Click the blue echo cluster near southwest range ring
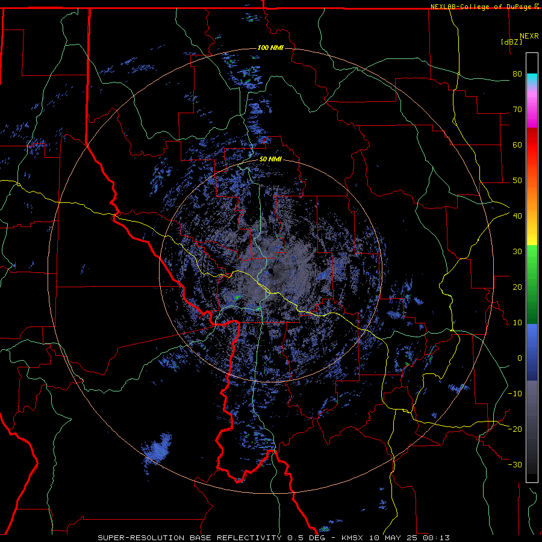 157,449
